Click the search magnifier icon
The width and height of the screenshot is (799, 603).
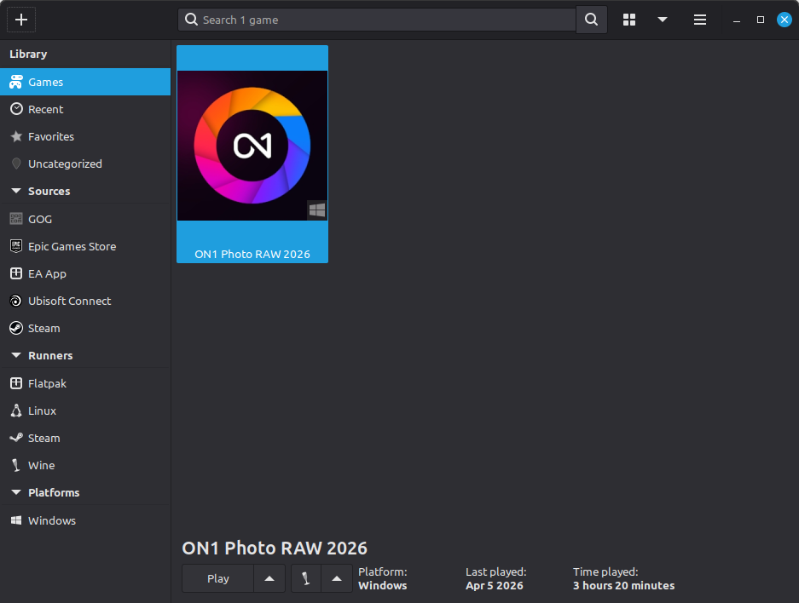click(x=591, y=19)
